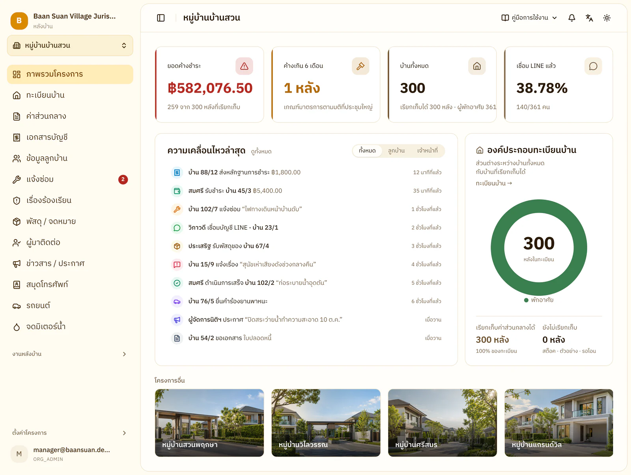Click the language translate icon
This screenshot has width=631, height=475.
(x=589, y=18)
